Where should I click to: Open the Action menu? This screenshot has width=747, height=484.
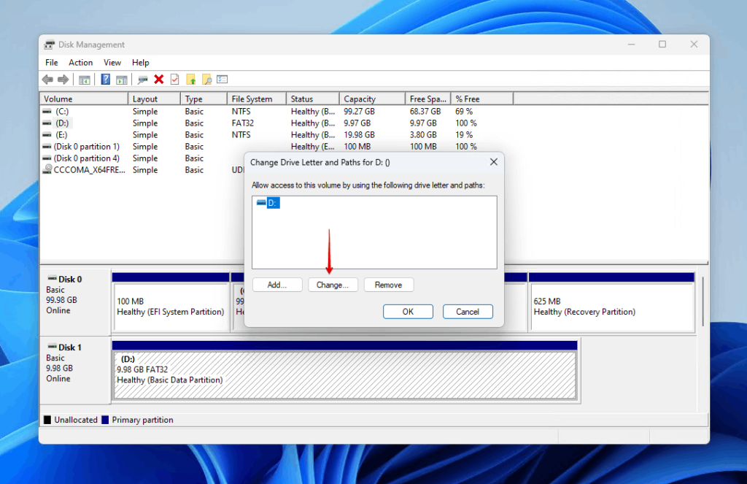click(80, 62)
